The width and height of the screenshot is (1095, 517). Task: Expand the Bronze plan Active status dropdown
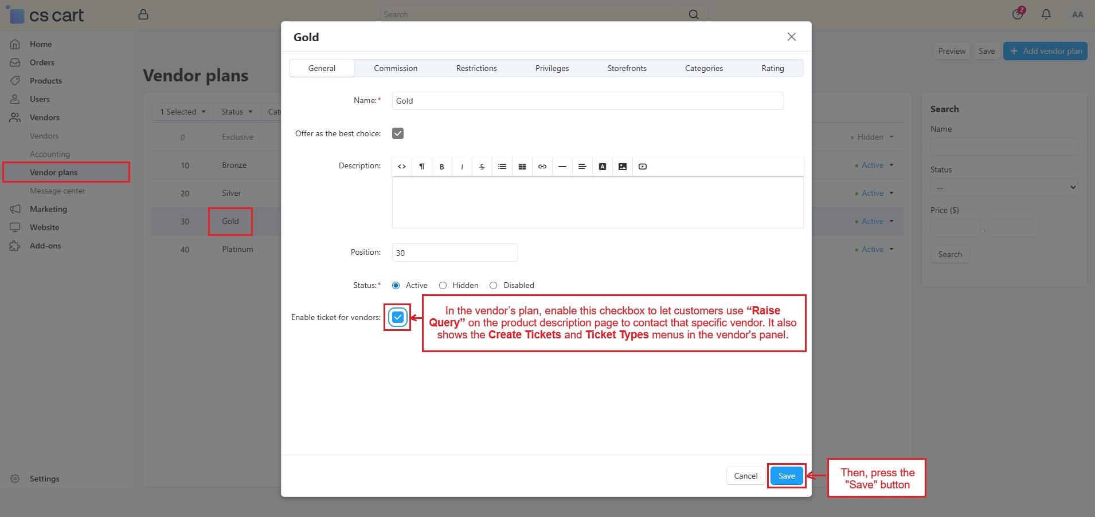point(877,165)
